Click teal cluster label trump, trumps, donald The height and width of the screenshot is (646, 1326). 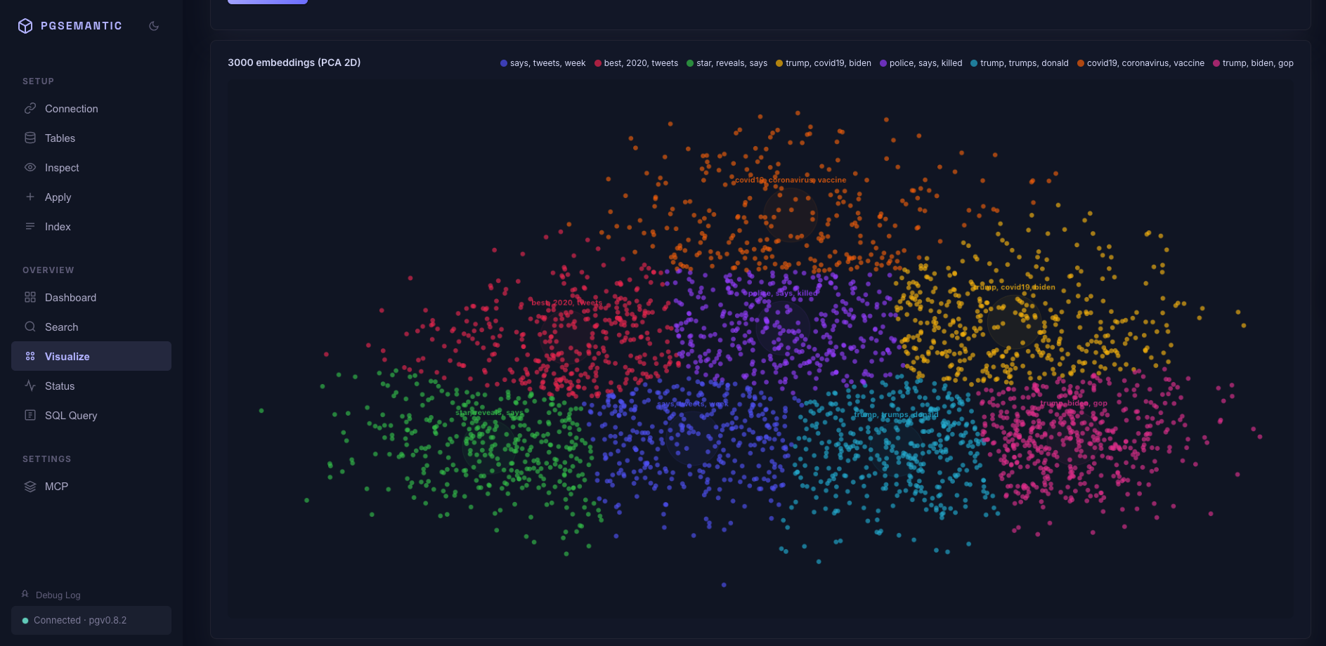(x=896, y=414)
